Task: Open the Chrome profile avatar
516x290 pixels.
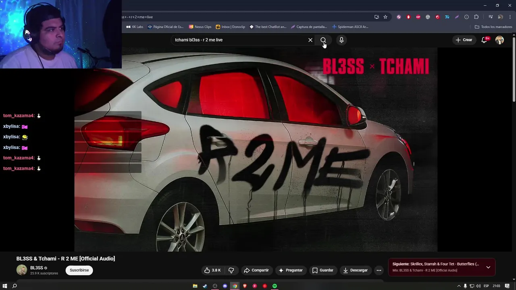Action: 500,17
